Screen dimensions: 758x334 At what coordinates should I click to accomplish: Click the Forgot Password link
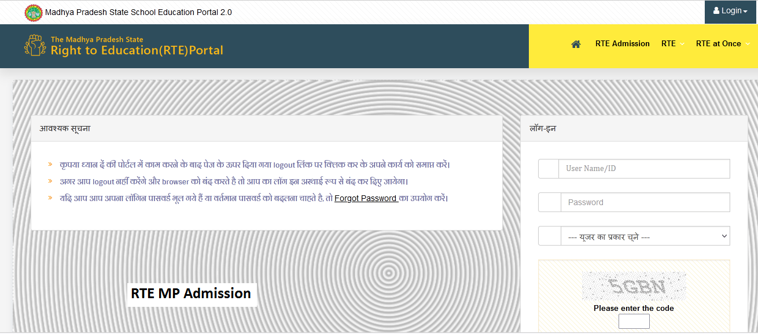click(366, 198)
